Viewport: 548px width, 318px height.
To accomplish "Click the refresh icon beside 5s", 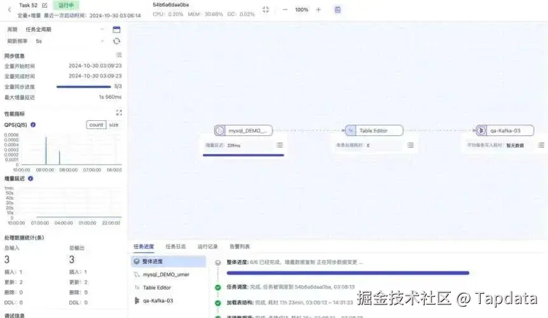I will coord(116,41).
